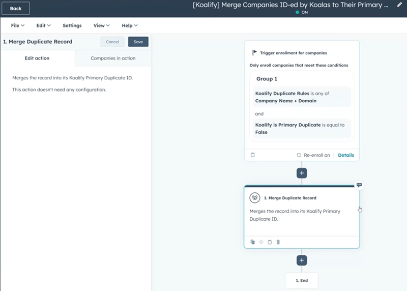The height and width of the screenshot is (291, 407).
Task: Save the Merge Duplicate Record action
Action: [x=138, y=42]
